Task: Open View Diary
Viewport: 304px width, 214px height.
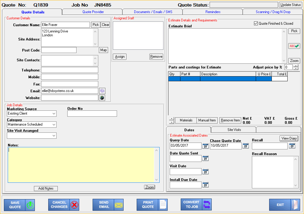Action: point(289,138)
